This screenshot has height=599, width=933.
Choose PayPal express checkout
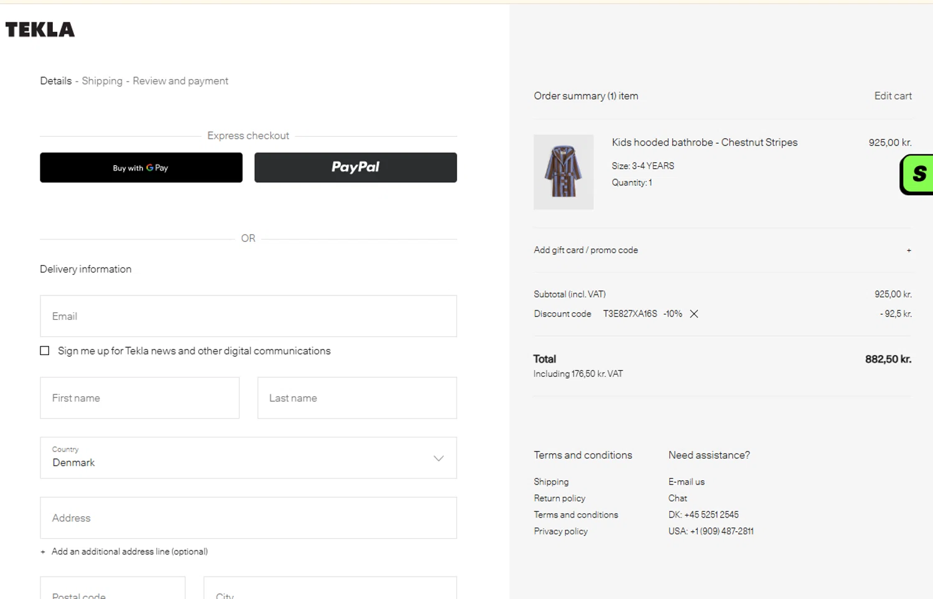[x=356, y=167]
